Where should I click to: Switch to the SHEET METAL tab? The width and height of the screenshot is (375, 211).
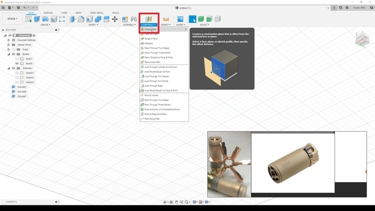pyautogui.click(x=97, y=13)
